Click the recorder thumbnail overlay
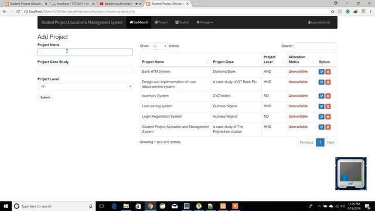This screenshot has width=375, height=211. 351,173
